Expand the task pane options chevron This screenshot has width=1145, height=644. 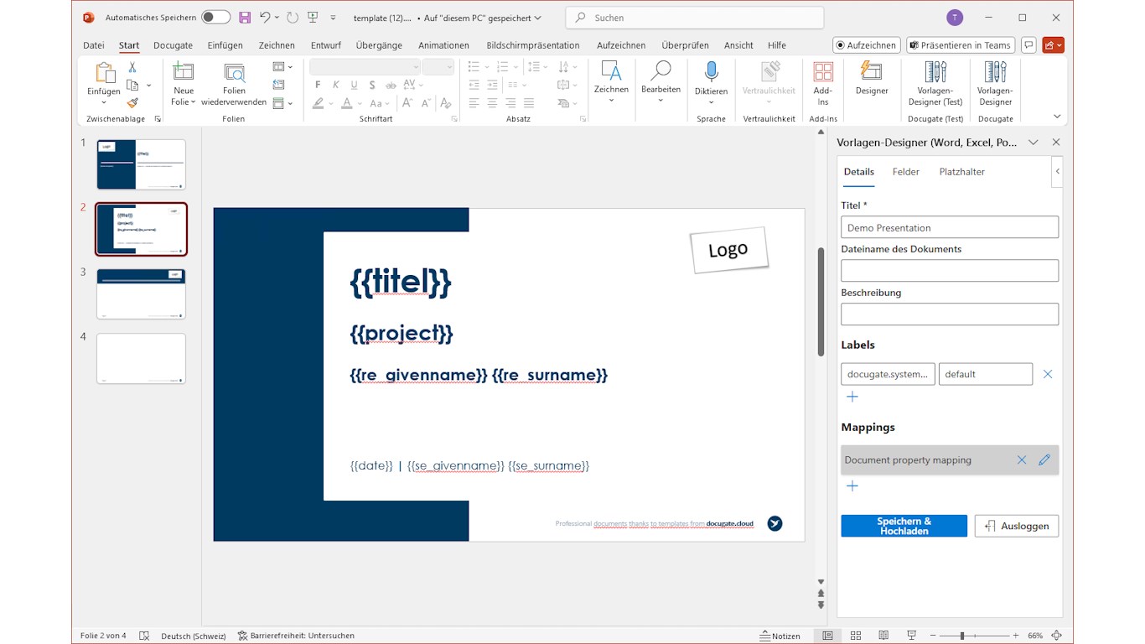[1033, 143]
